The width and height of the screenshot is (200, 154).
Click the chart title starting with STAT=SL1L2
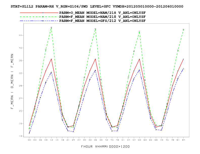[x=97, y=7]
